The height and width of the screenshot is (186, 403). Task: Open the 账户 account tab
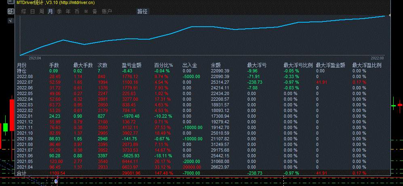[x=107, y=11]
